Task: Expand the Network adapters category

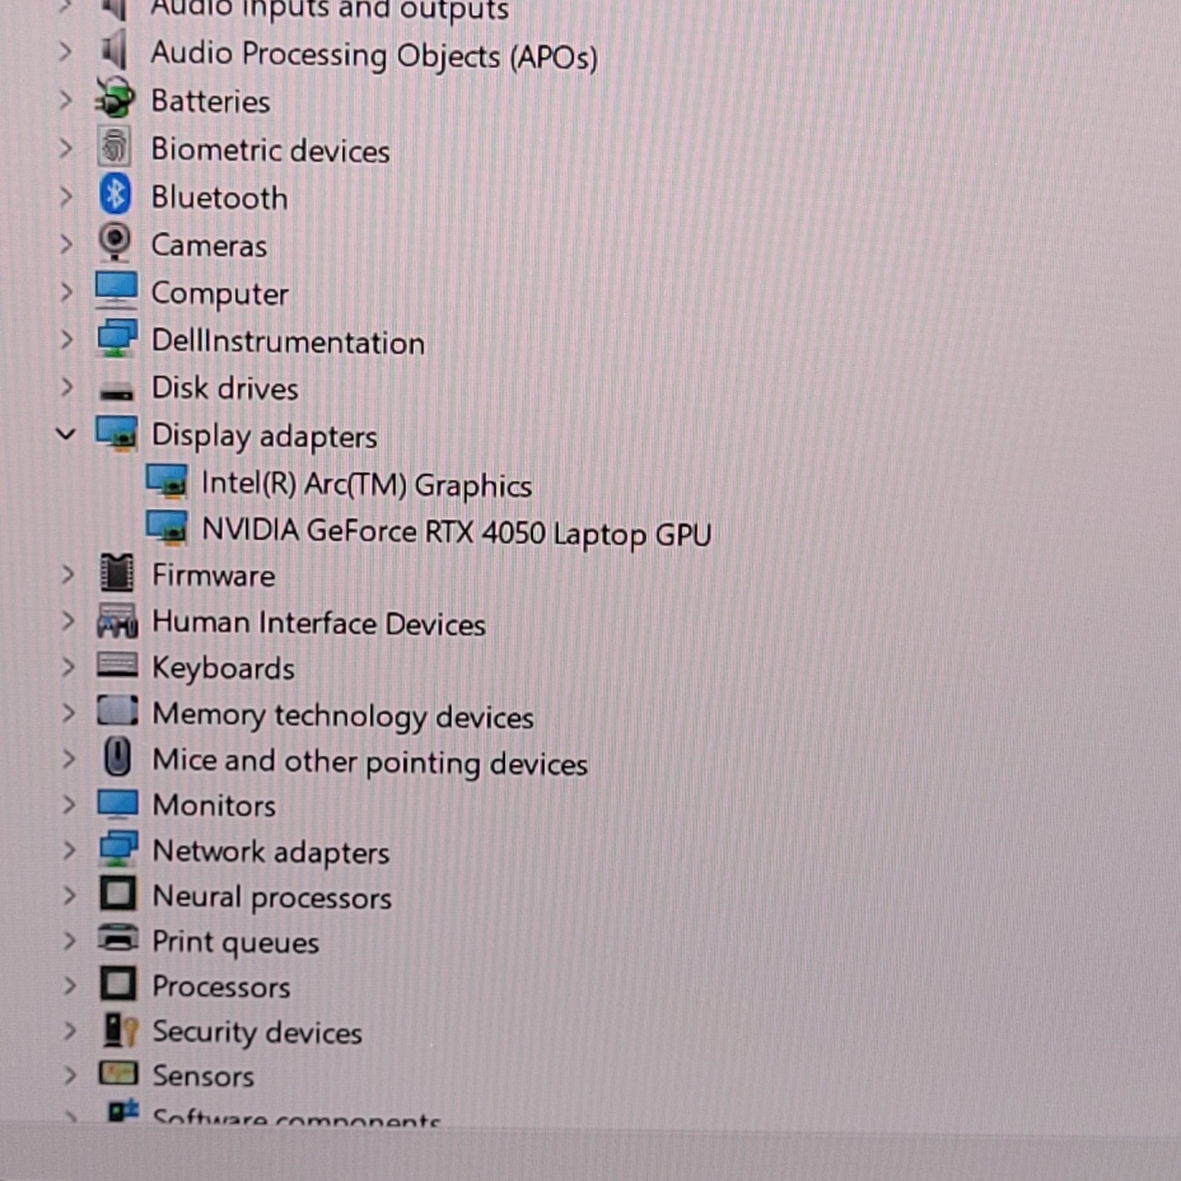Action: (69, 850)
